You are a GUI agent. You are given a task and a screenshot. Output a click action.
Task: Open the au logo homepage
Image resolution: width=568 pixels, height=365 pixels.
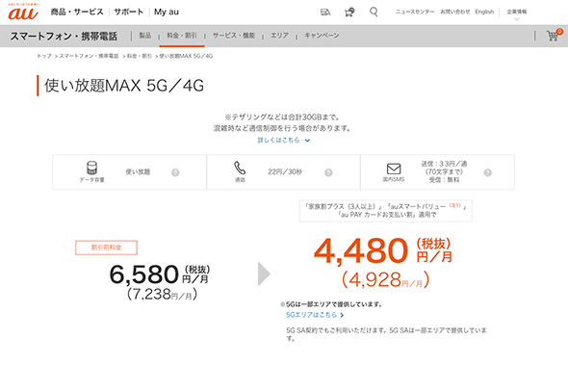click(x=23, y=12)
